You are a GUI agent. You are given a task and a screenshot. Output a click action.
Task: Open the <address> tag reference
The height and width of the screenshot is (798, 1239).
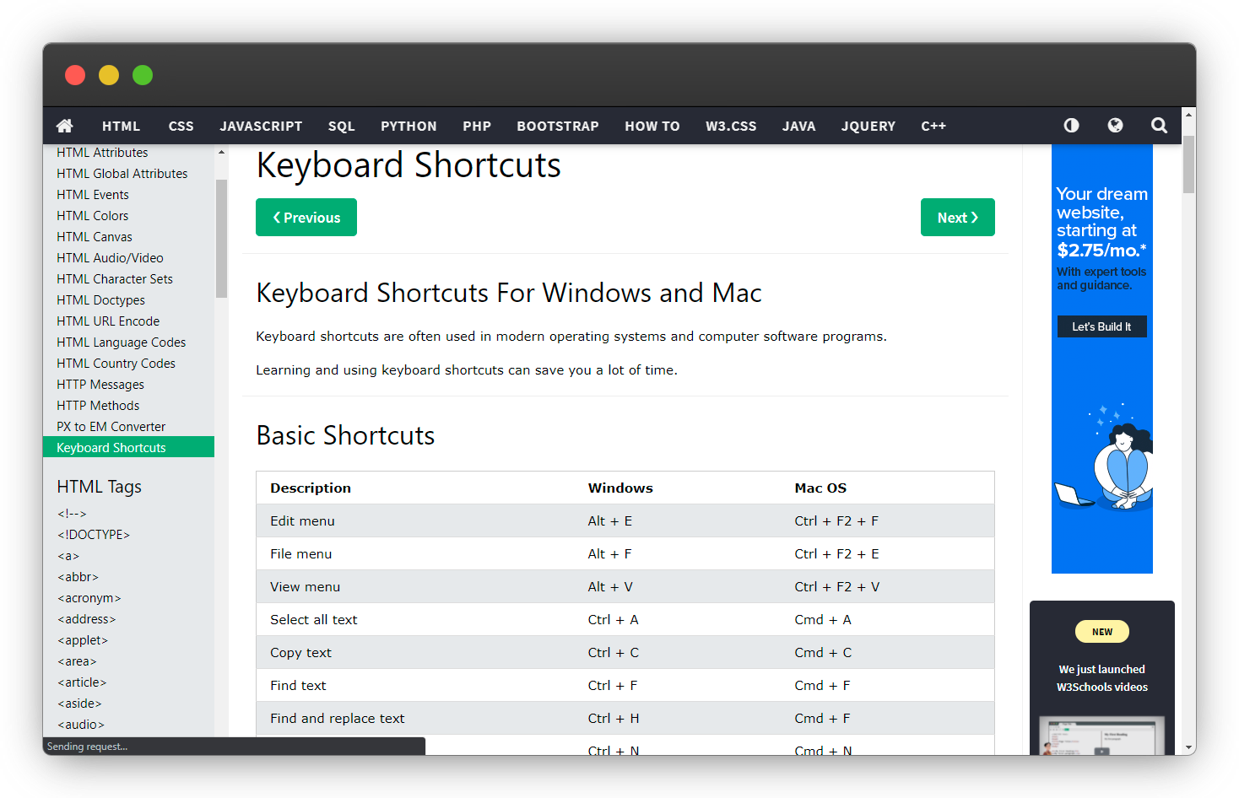86,619
